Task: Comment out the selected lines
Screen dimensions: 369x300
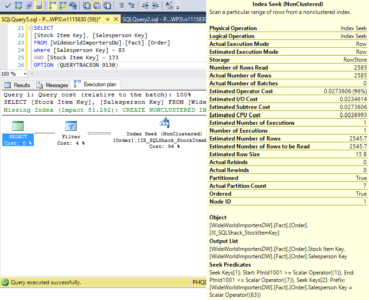Action: coord(121,6)
